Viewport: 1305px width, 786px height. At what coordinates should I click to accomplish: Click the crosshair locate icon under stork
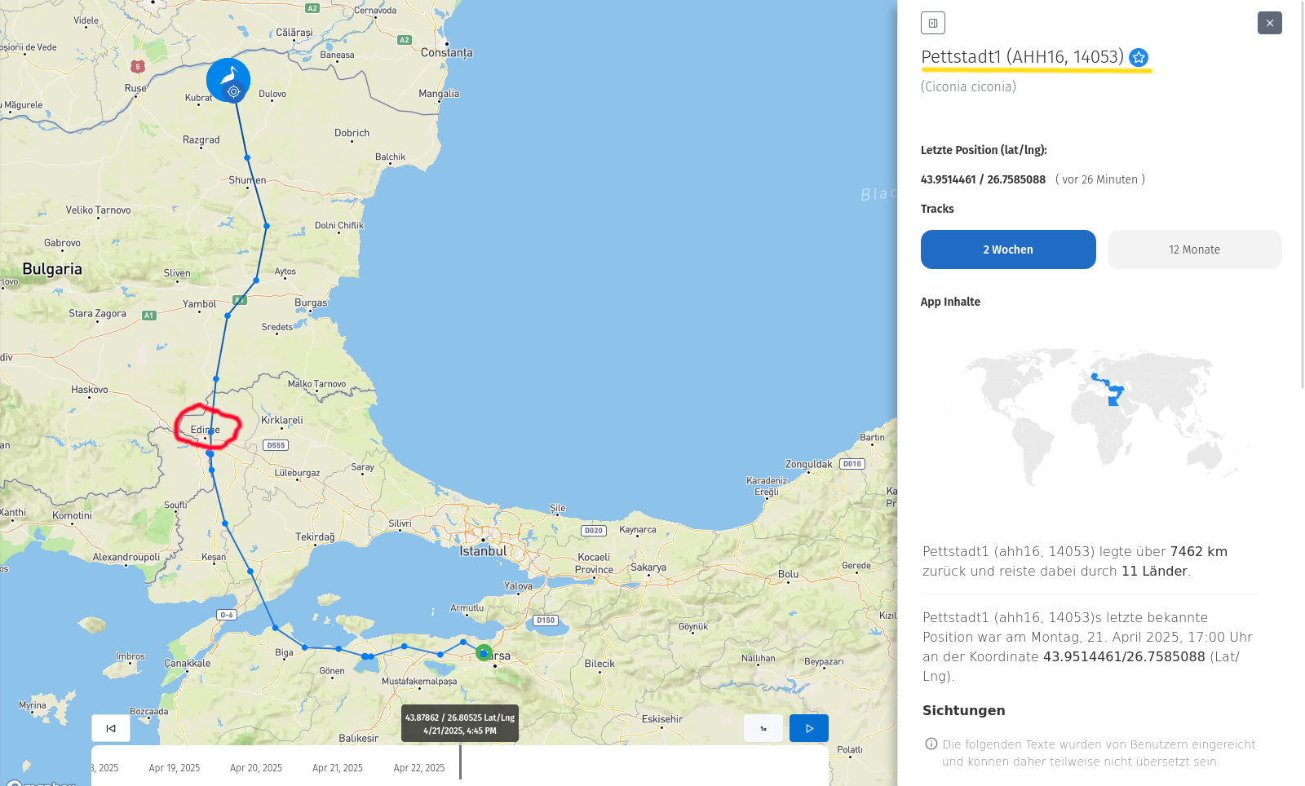tap(233, 92)
